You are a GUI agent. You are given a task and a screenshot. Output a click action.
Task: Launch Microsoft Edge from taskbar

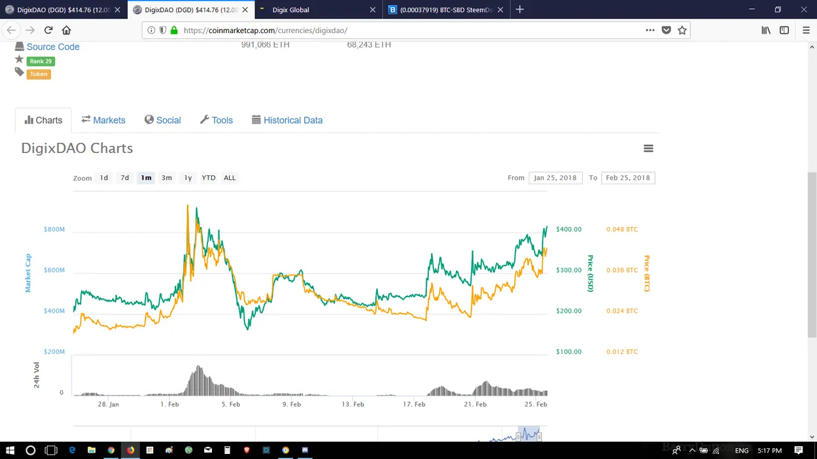pyautogui.click(x=72, y=450)
